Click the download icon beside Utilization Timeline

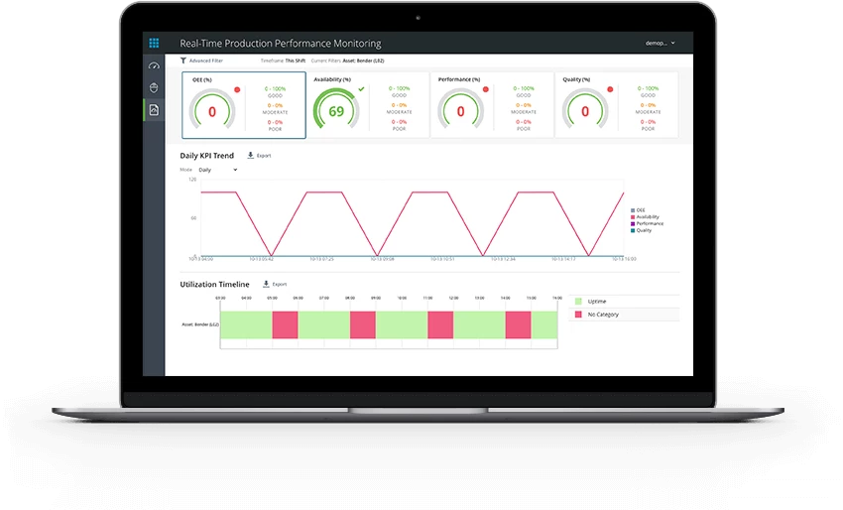(266, 284)
